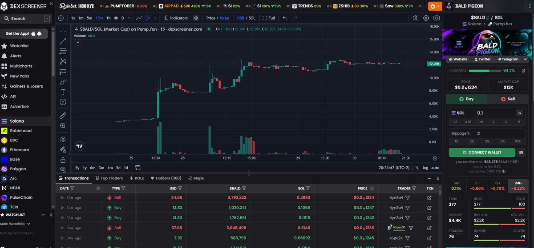This screenshot has width=534, height=248.
Task: Toggle magnet mode for drawings
Action: point(63,140)
